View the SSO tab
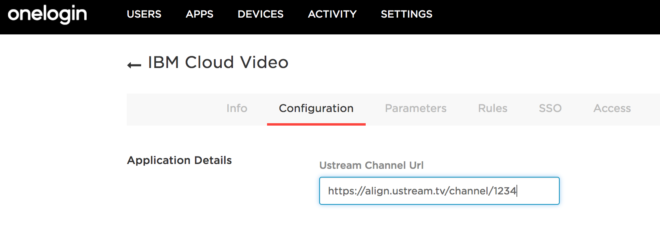Image resolution: width=660 pixels, height=236 pixels. [x=550, y=108]
